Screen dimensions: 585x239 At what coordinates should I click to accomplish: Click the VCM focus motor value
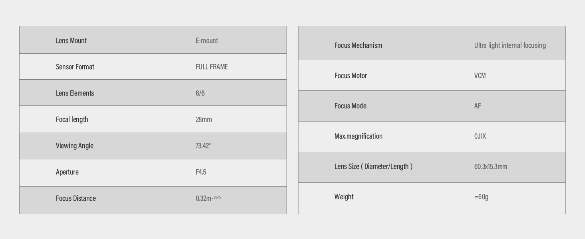pyautogui.click(x=480, y=76)
